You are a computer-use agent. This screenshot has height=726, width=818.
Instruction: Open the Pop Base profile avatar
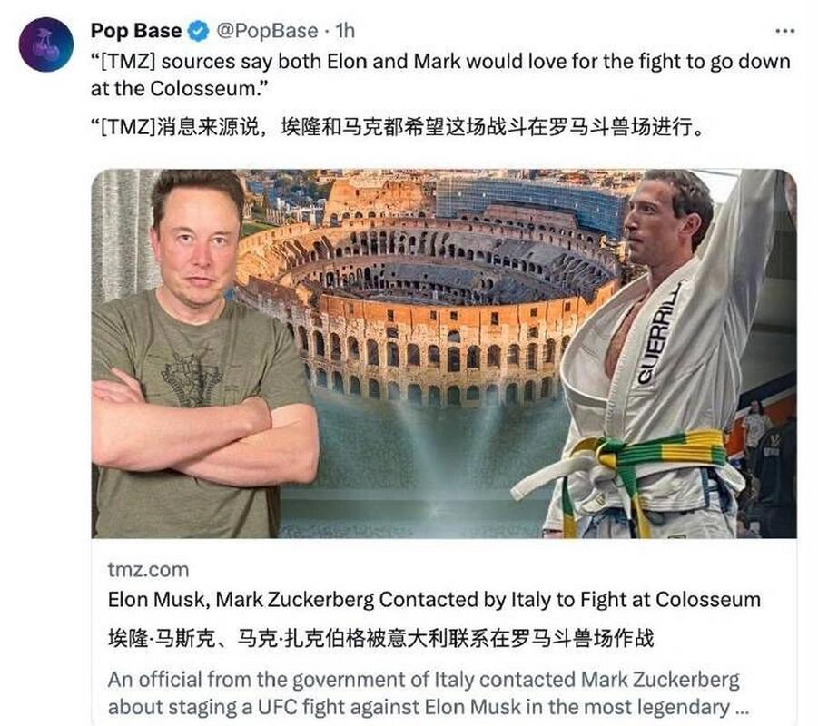(x=46, y=44)
